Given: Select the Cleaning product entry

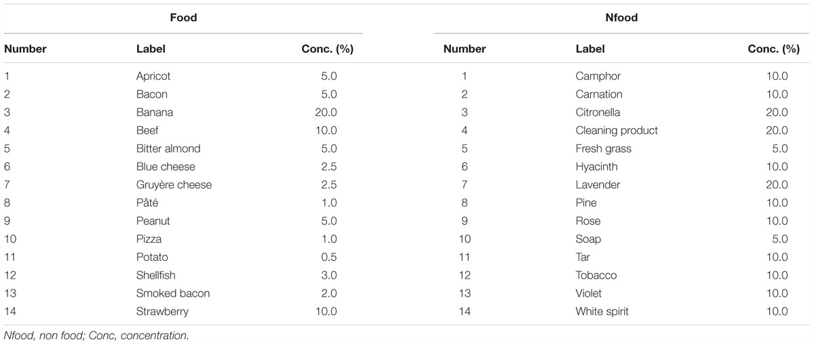Looking at the screenshot, I should [617, 131].
